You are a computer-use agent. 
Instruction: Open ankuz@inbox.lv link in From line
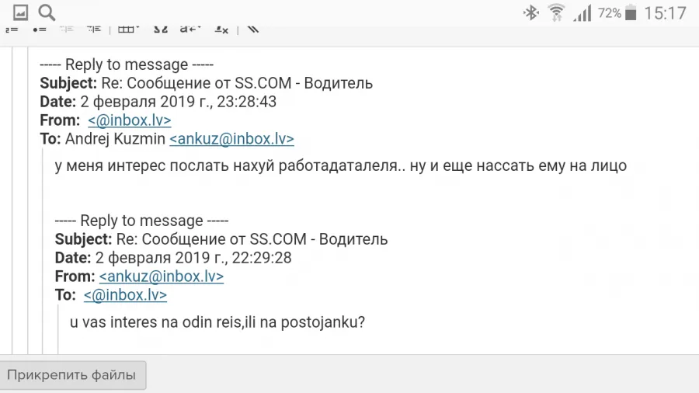[x=162, y=276]
